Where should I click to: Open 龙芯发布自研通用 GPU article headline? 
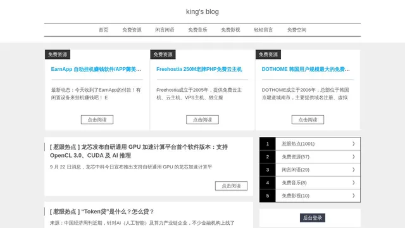click(x=139, y=151)
